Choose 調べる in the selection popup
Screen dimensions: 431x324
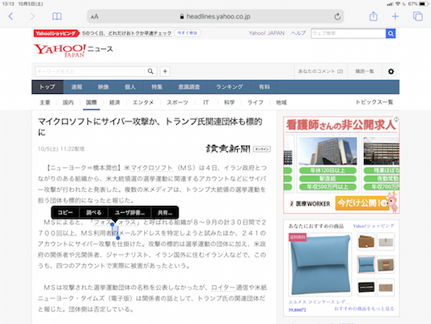pyautogui.click(x=94, y=212)
